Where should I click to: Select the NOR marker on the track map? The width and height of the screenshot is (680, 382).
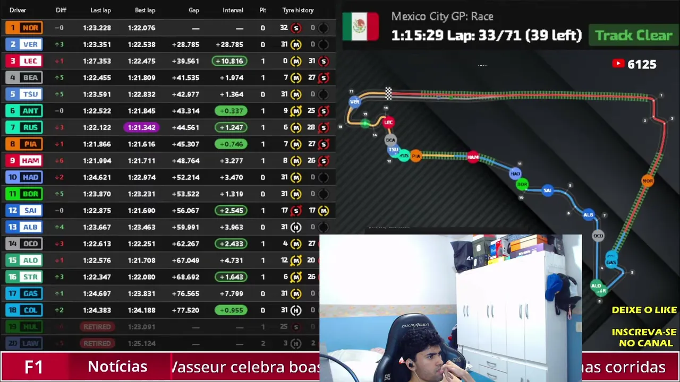648,181
